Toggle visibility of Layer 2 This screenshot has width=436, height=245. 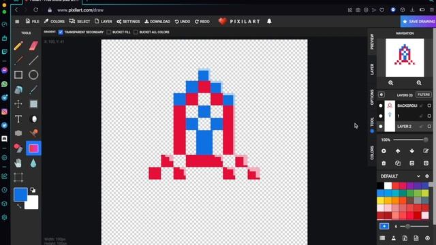tap(381, 127)
